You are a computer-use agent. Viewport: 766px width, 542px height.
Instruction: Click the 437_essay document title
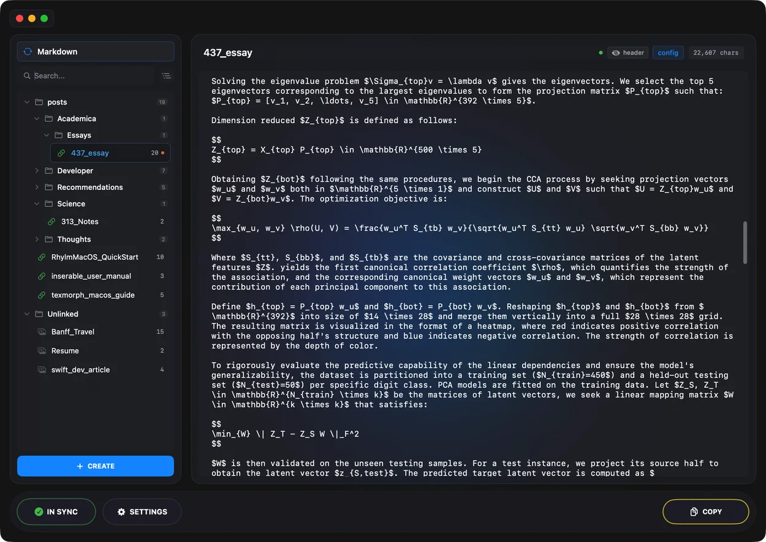tap(228, 53)
